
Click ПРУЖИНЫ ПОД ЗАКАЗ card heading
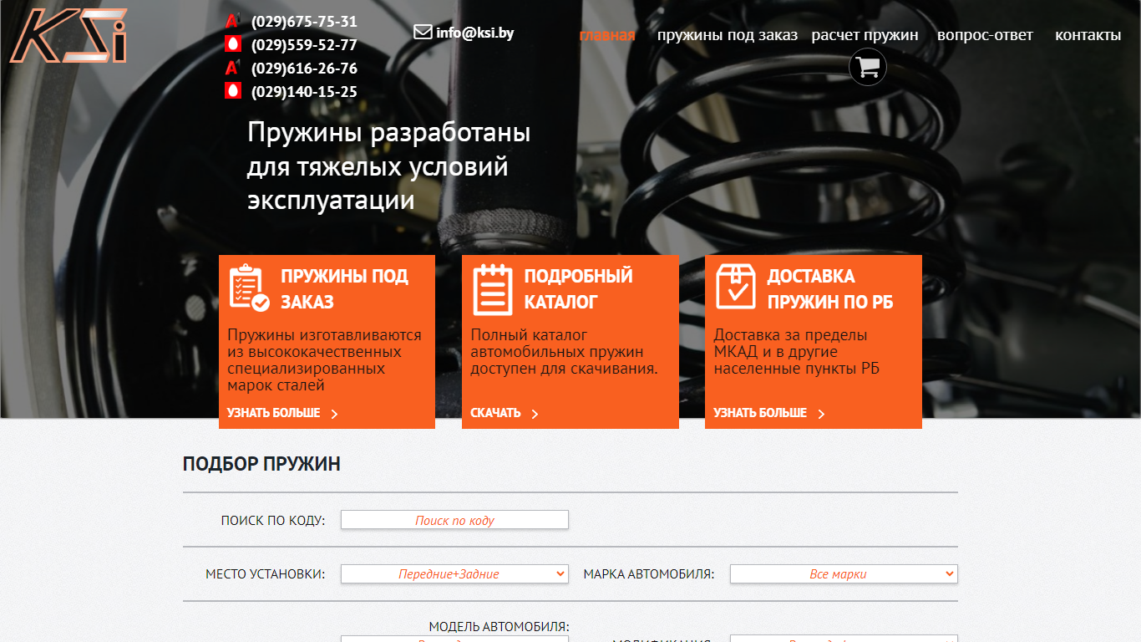344,289
